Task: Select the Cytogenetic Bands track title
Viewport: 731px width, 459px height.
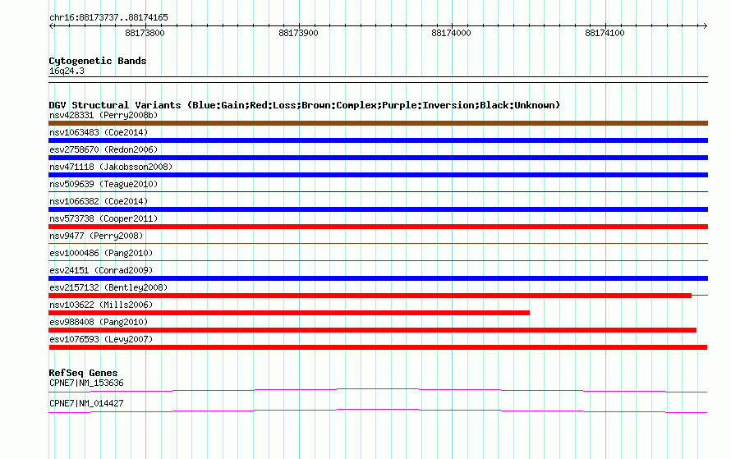Action: pos(98,61)
